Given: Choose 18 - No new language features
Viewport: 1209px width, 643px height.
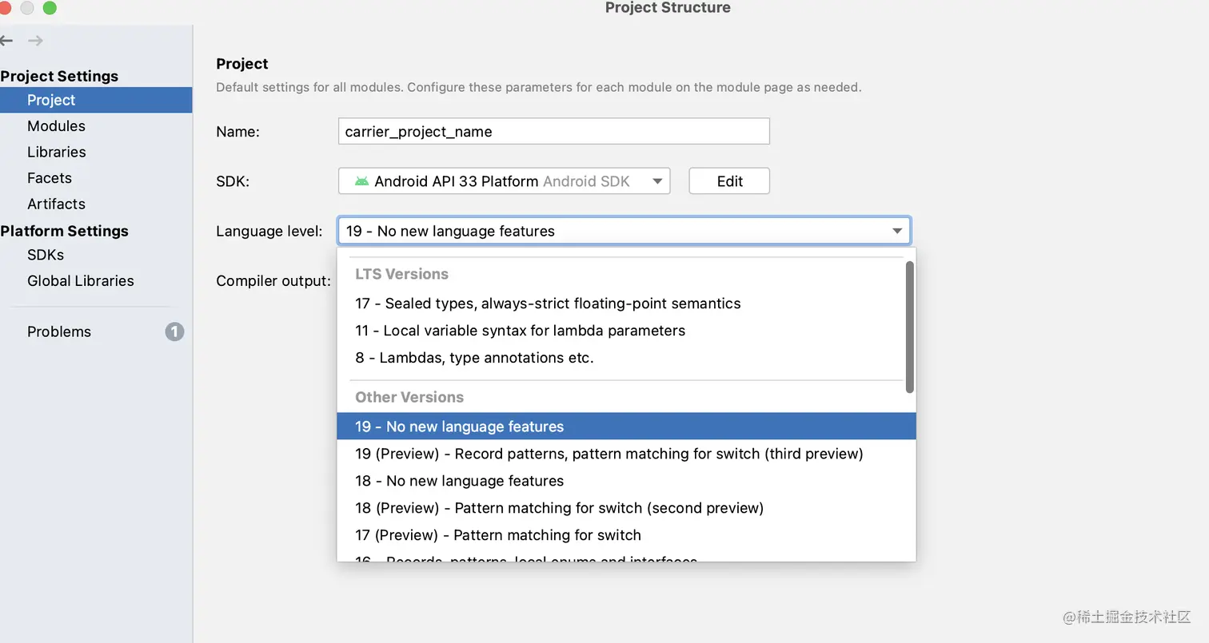Looking at the screenshot, I should 459,481.
